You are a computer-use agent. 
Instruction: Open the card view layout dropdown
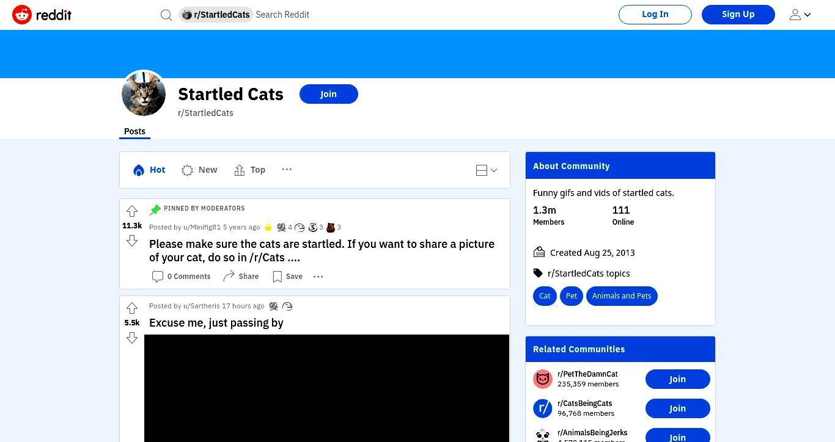487,170
